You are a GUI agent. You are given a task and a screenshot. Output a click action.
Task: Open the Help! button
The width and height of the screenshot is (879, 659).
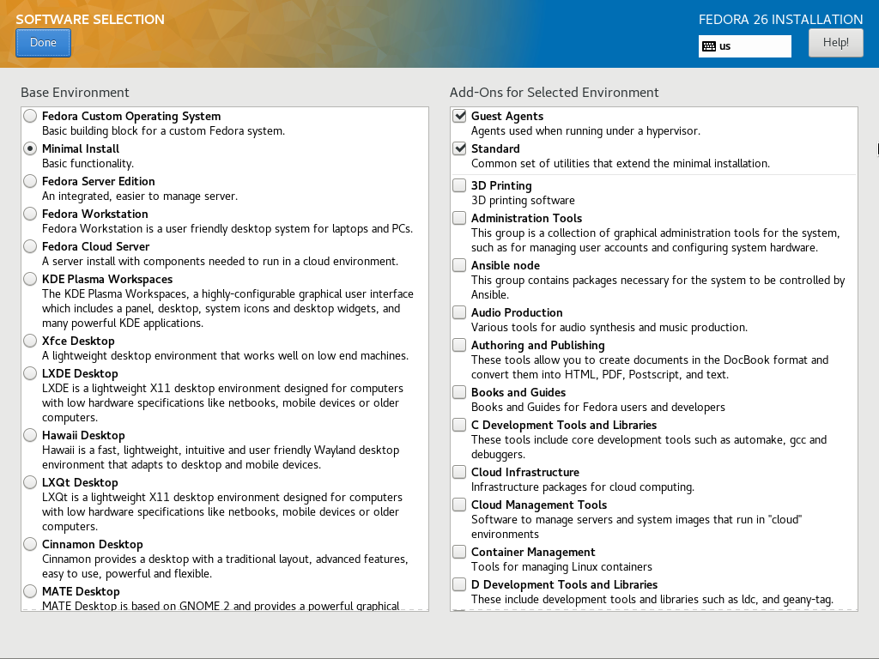coord(835,43)
